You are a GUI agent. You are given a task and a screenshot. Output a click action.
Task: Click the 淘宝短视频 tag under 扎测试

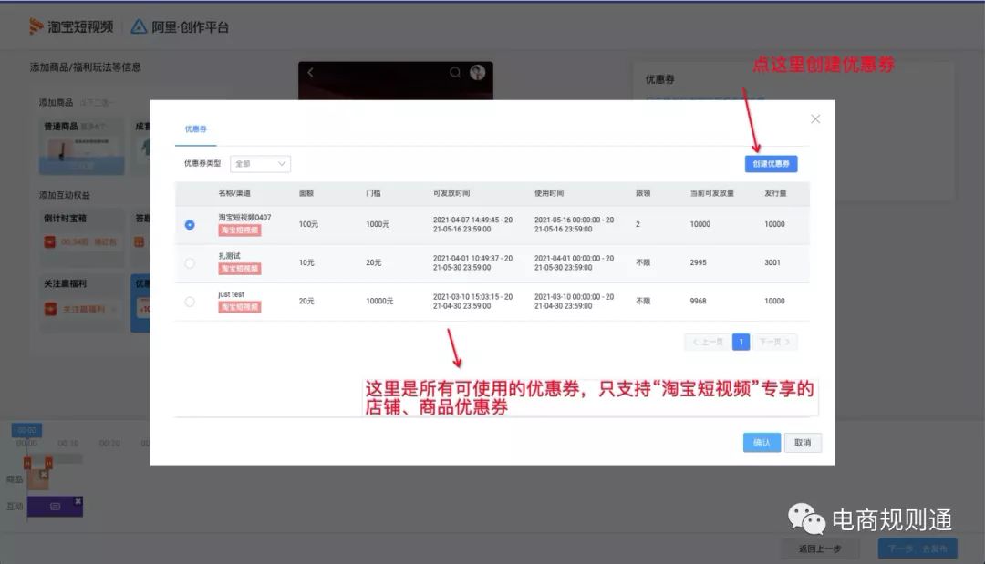click(239, 269)
